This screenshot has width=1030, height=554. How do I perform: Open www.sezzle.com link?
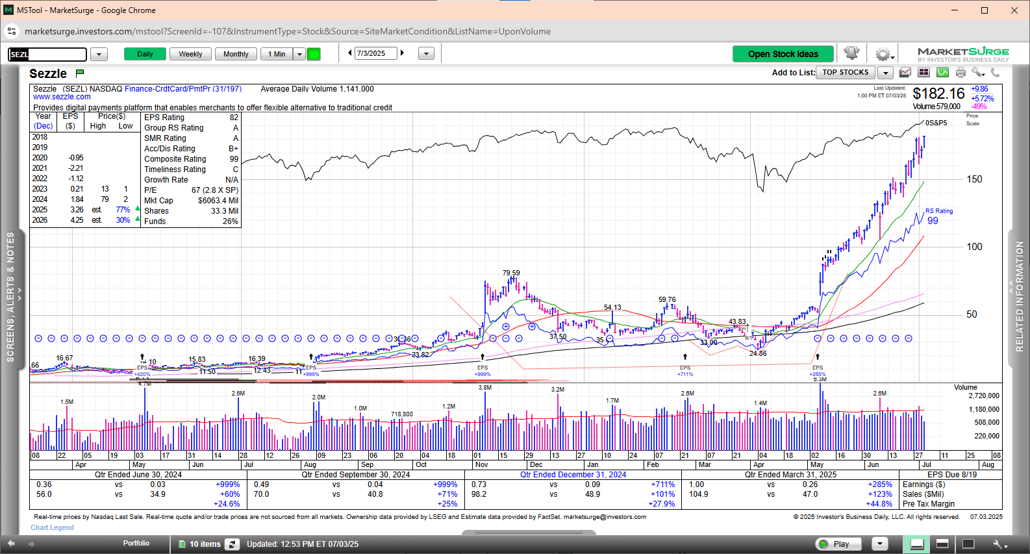pyautogui.click(x=62, y=97)
